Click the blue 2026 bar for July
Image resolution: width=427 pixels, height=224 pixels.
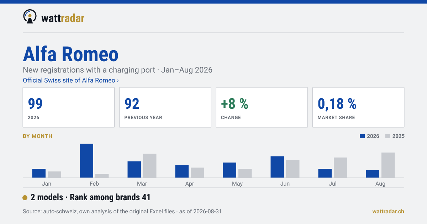pyautogui.click(x=325, y=173)
